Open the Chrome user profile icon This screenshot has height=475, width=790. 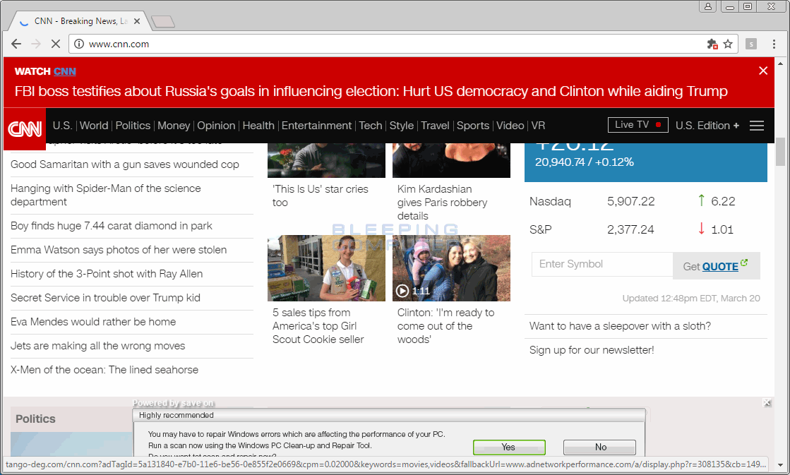[708, 6]
